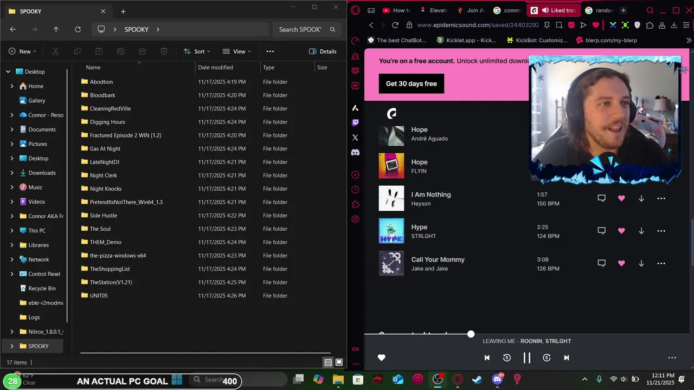694x390 pixels.
Task: Show more bookmarks with the double chevron
Action: point(689,40)
